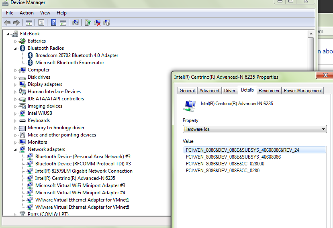Image resolution: width=333 pixels, height=228 pixels.
Task: Scan for hardware changes toolbar icon
Action: coord(76,22)
